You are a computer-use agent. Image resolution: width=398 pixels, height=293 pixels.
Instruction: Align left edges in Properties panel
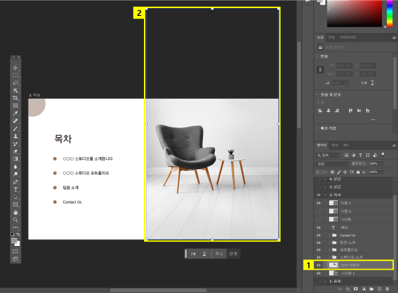tap(320, 111)
